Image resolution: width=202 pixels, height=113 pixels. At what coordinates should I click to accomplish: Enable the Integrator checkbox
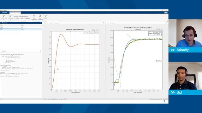coord(24,19)
